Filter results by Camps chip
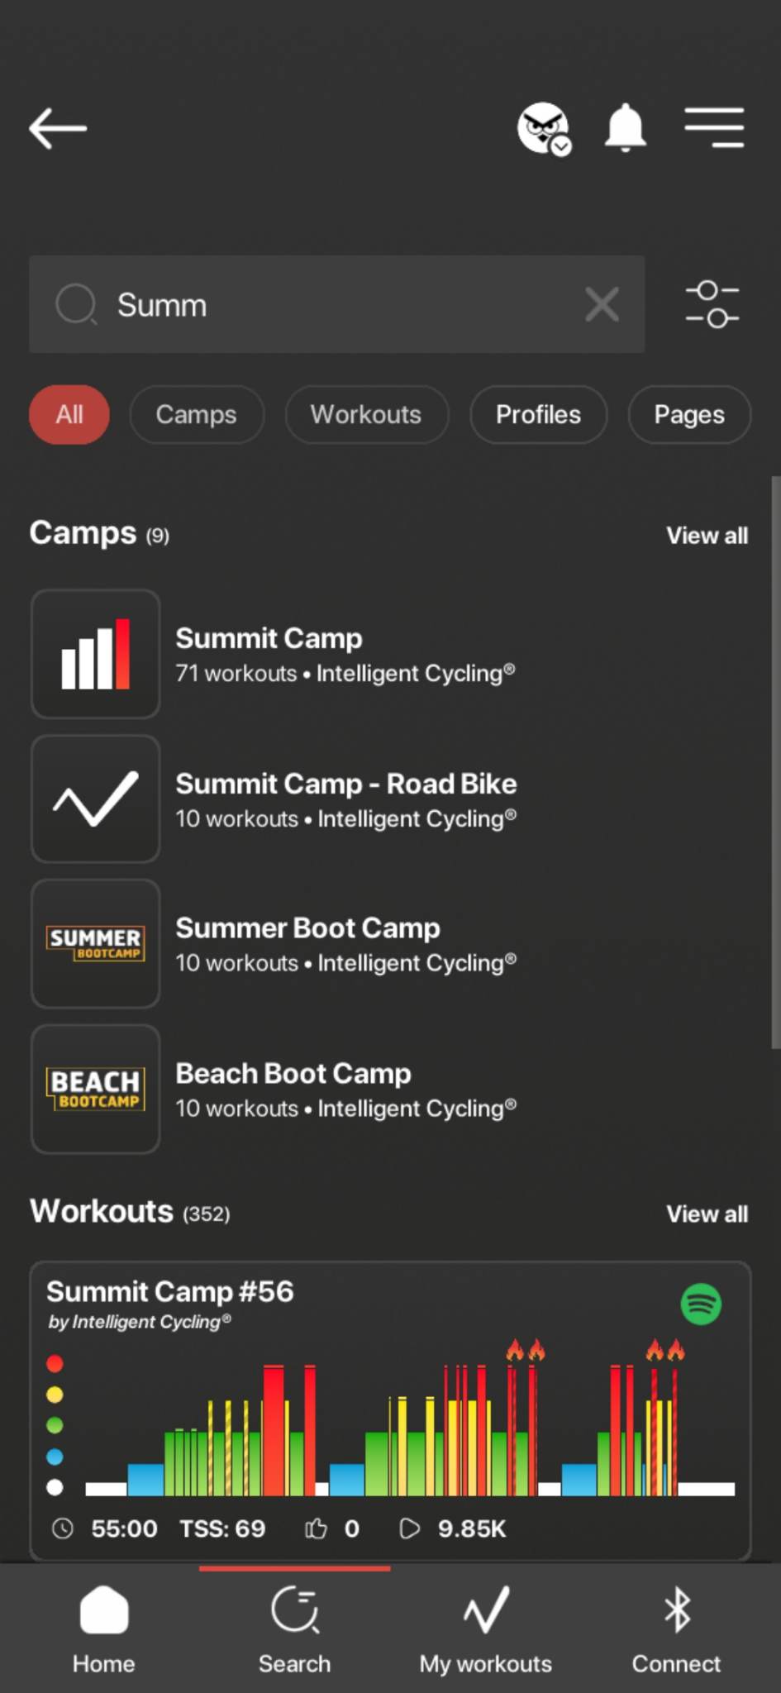781x1693 pixels. point(197,414)
